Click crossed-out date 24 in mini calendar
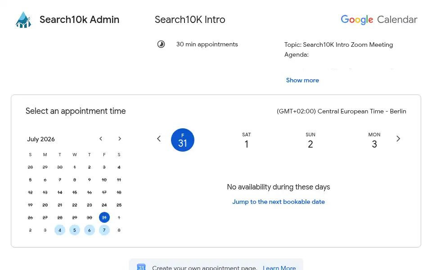This screenshot has width=432, height=270. point(104,205)
